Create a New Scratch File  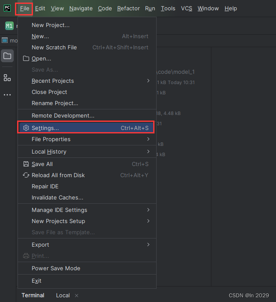(x=87, y=48)
